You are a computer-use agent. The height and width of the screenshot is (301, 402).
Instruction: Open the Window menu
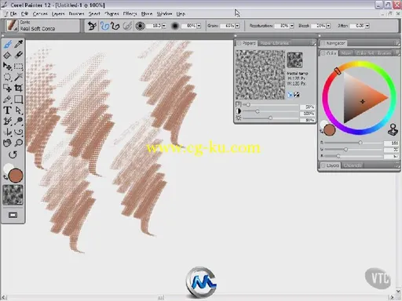click(x=164, y=14)
